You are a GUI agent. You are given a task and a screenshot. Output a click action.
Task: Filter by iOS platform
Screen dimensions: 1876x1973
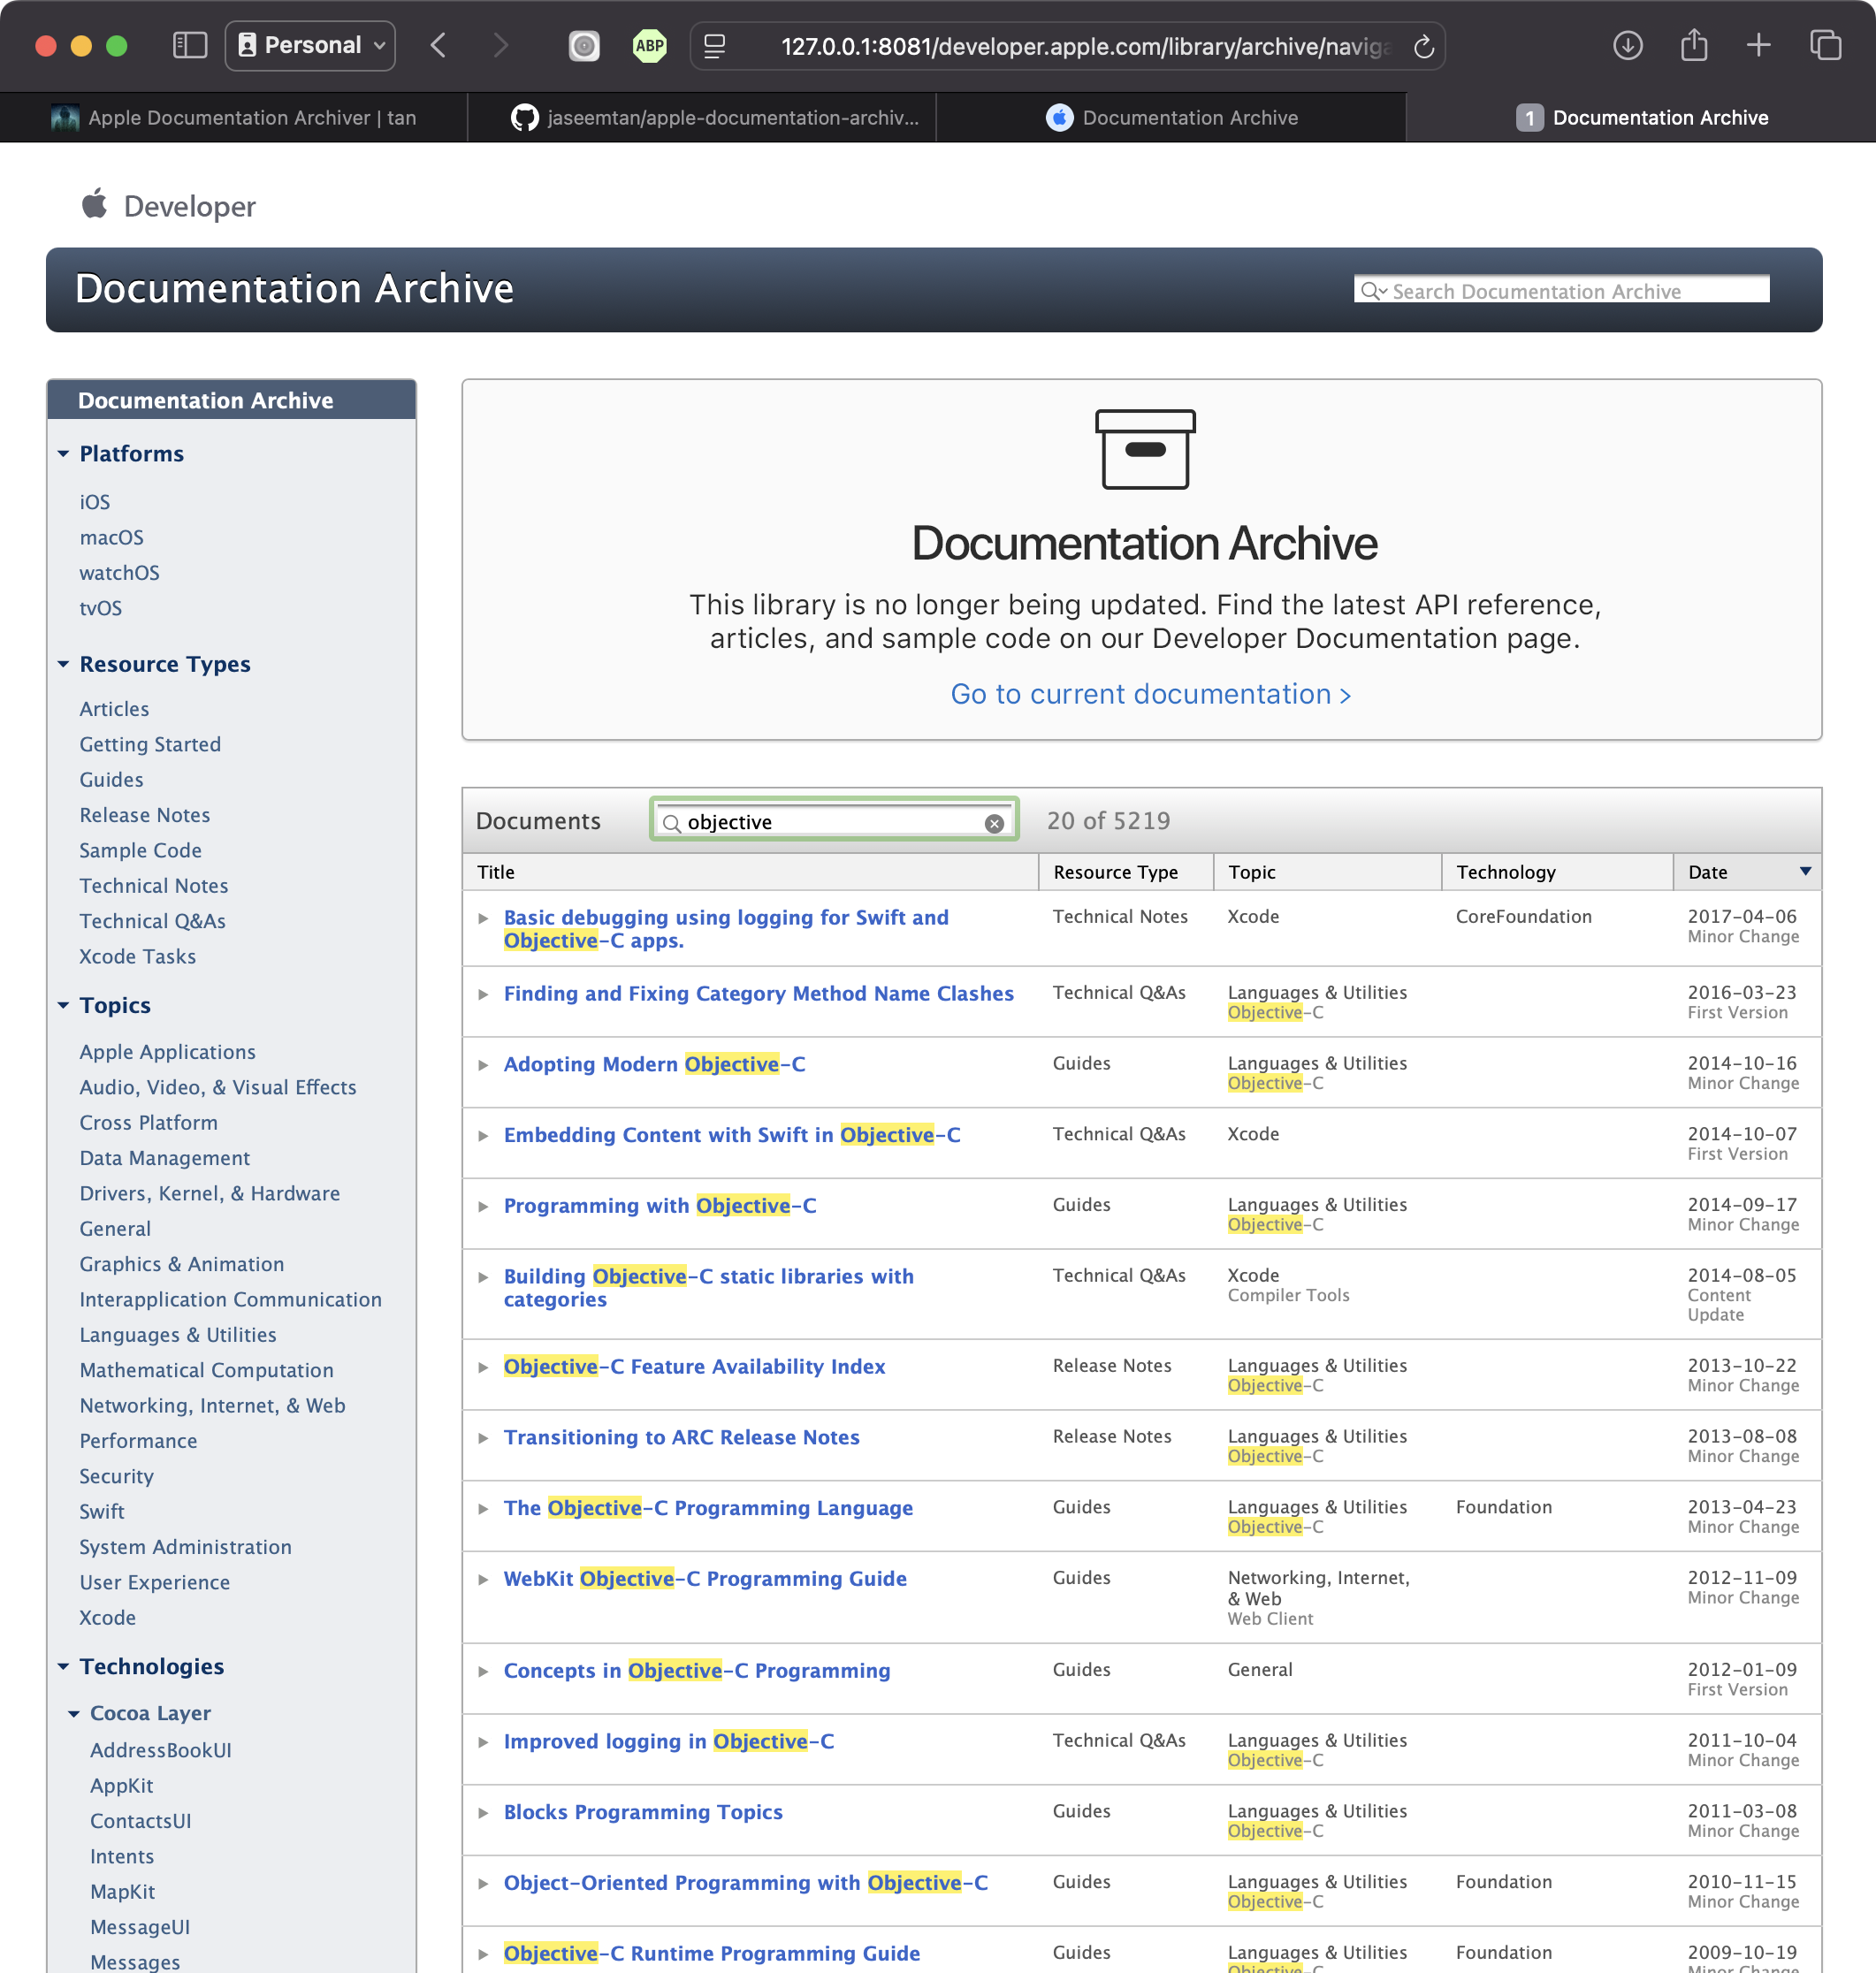[95, 502]
